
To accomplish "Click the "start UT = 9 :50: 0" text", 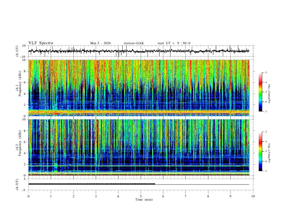I will point(174,43).
